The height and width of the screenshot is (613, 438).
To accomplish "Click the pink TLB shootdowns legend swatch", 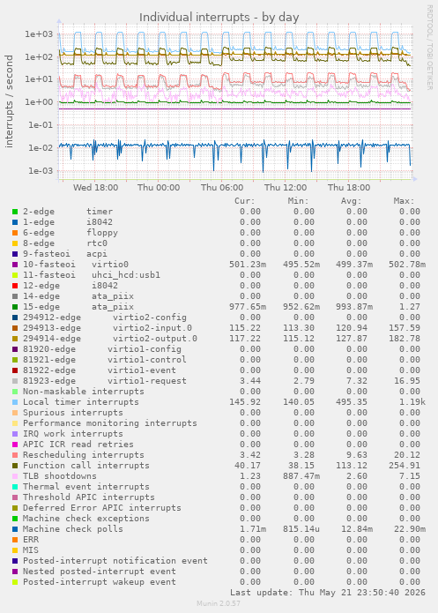I will [x=15, y=476].
